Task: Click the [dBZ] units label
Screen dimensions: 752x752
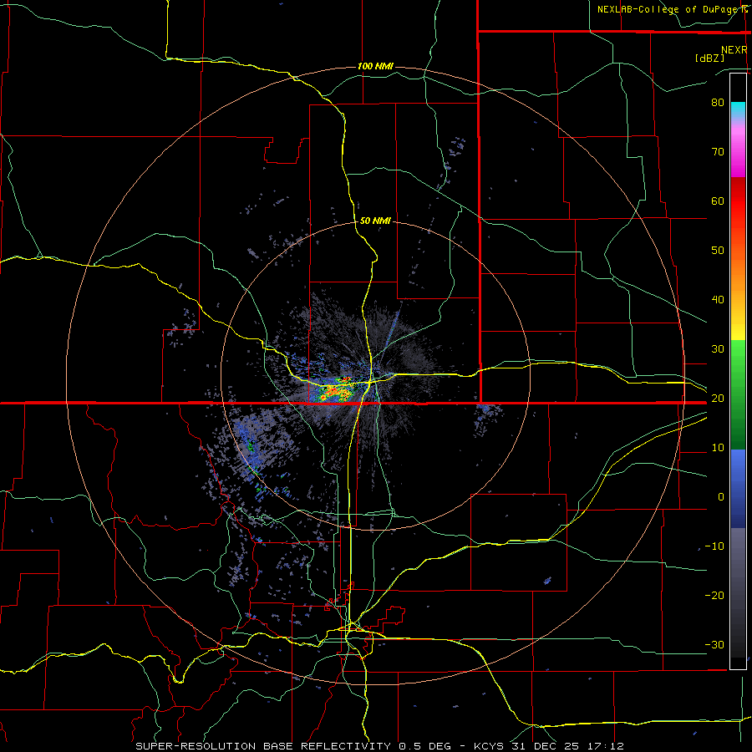Action: (709, 58)
